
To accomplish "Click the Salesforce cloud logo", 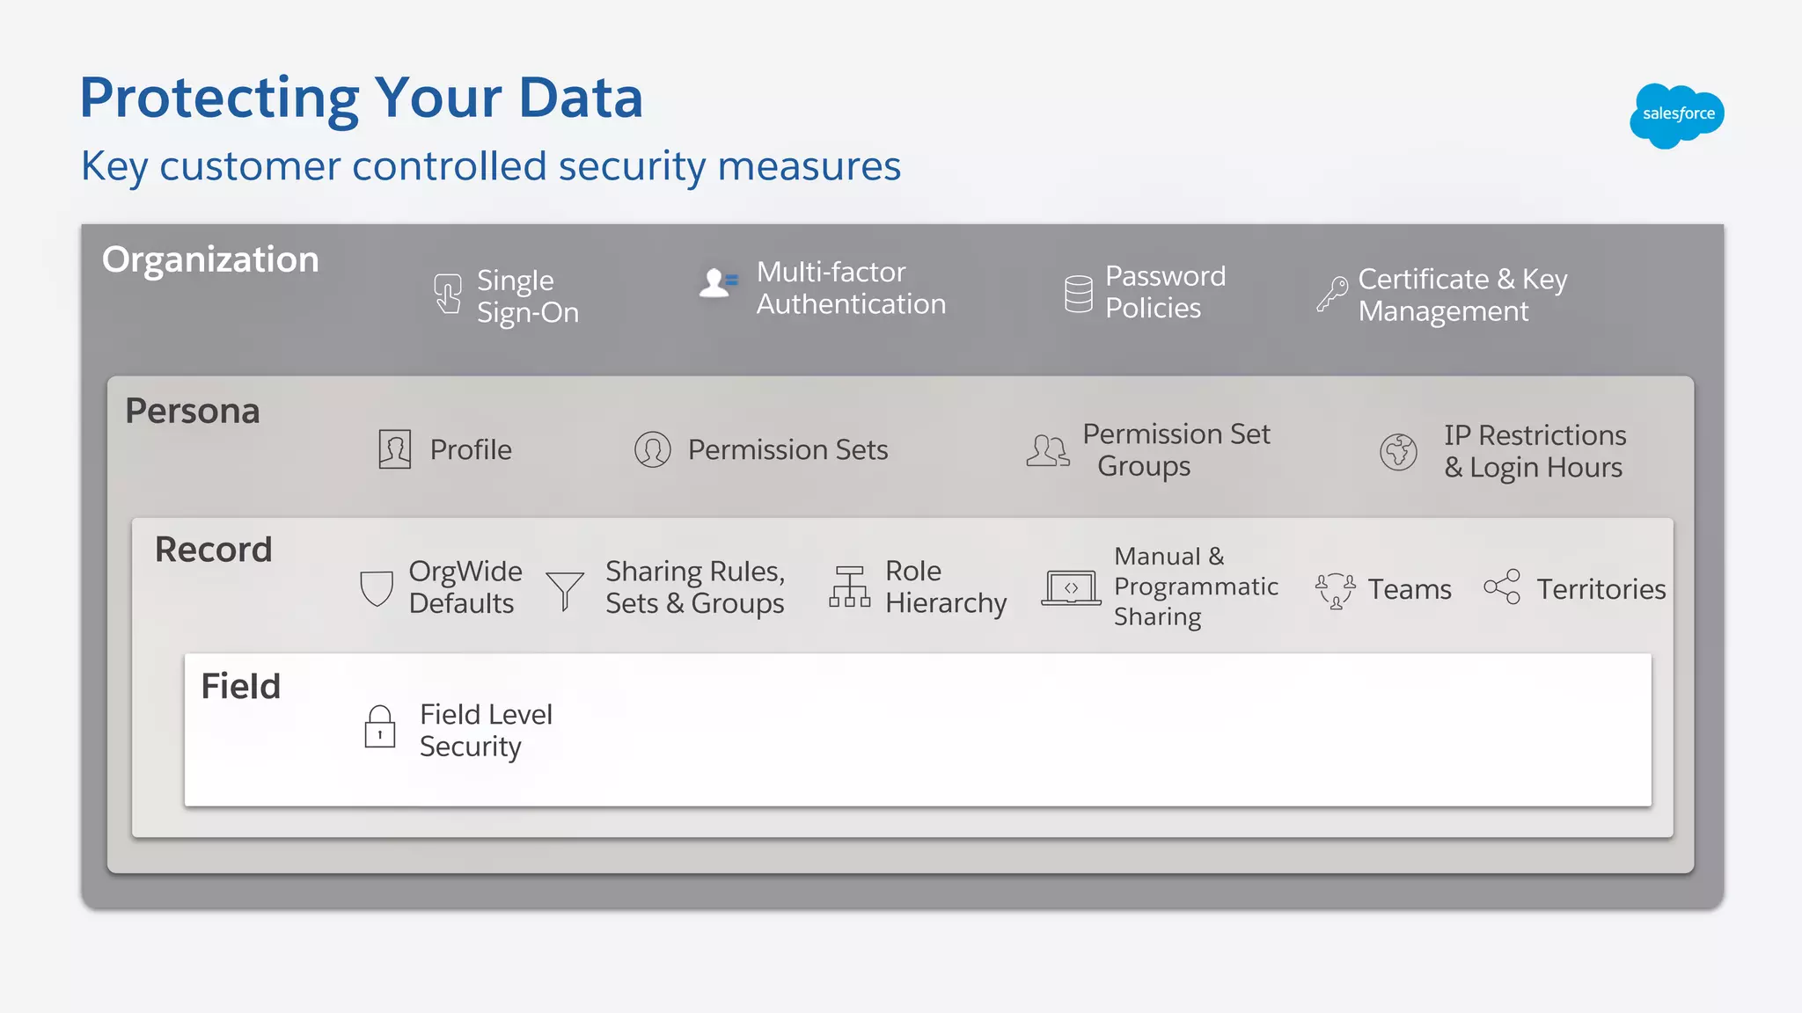I will click(1676, 115).
